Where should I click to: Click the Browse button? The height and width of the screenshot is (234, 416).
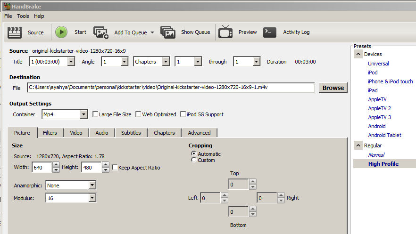333,88
